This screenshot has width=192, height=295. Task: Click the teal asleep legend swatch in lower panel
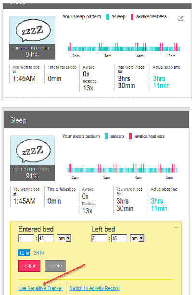106,136
